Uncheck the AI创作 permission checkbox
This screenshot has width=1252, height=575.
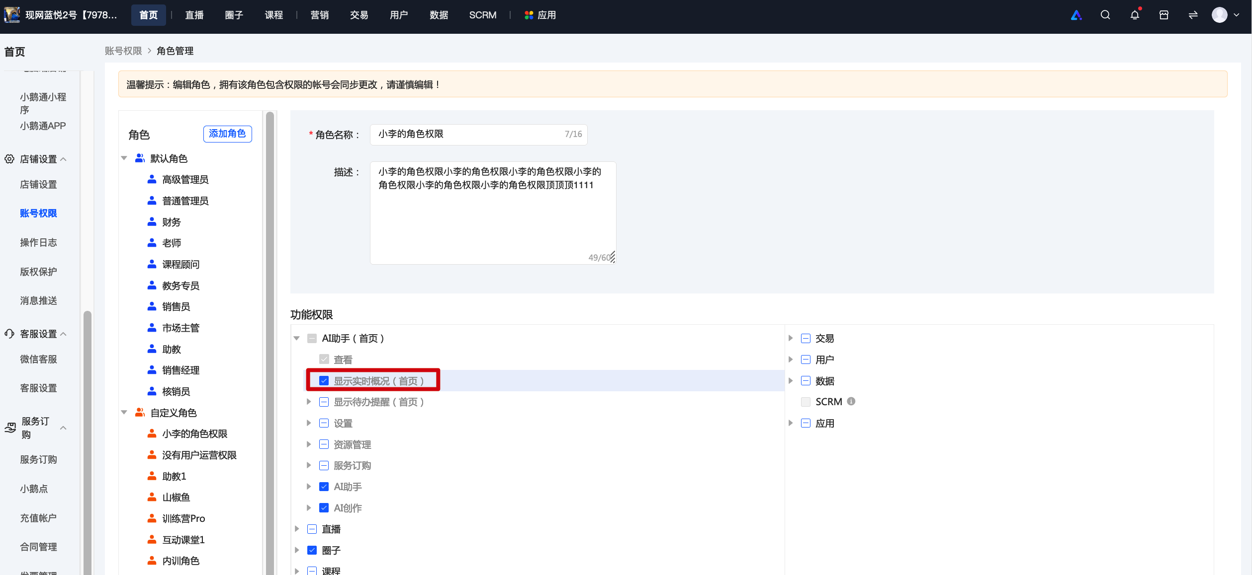click(324, 508)
